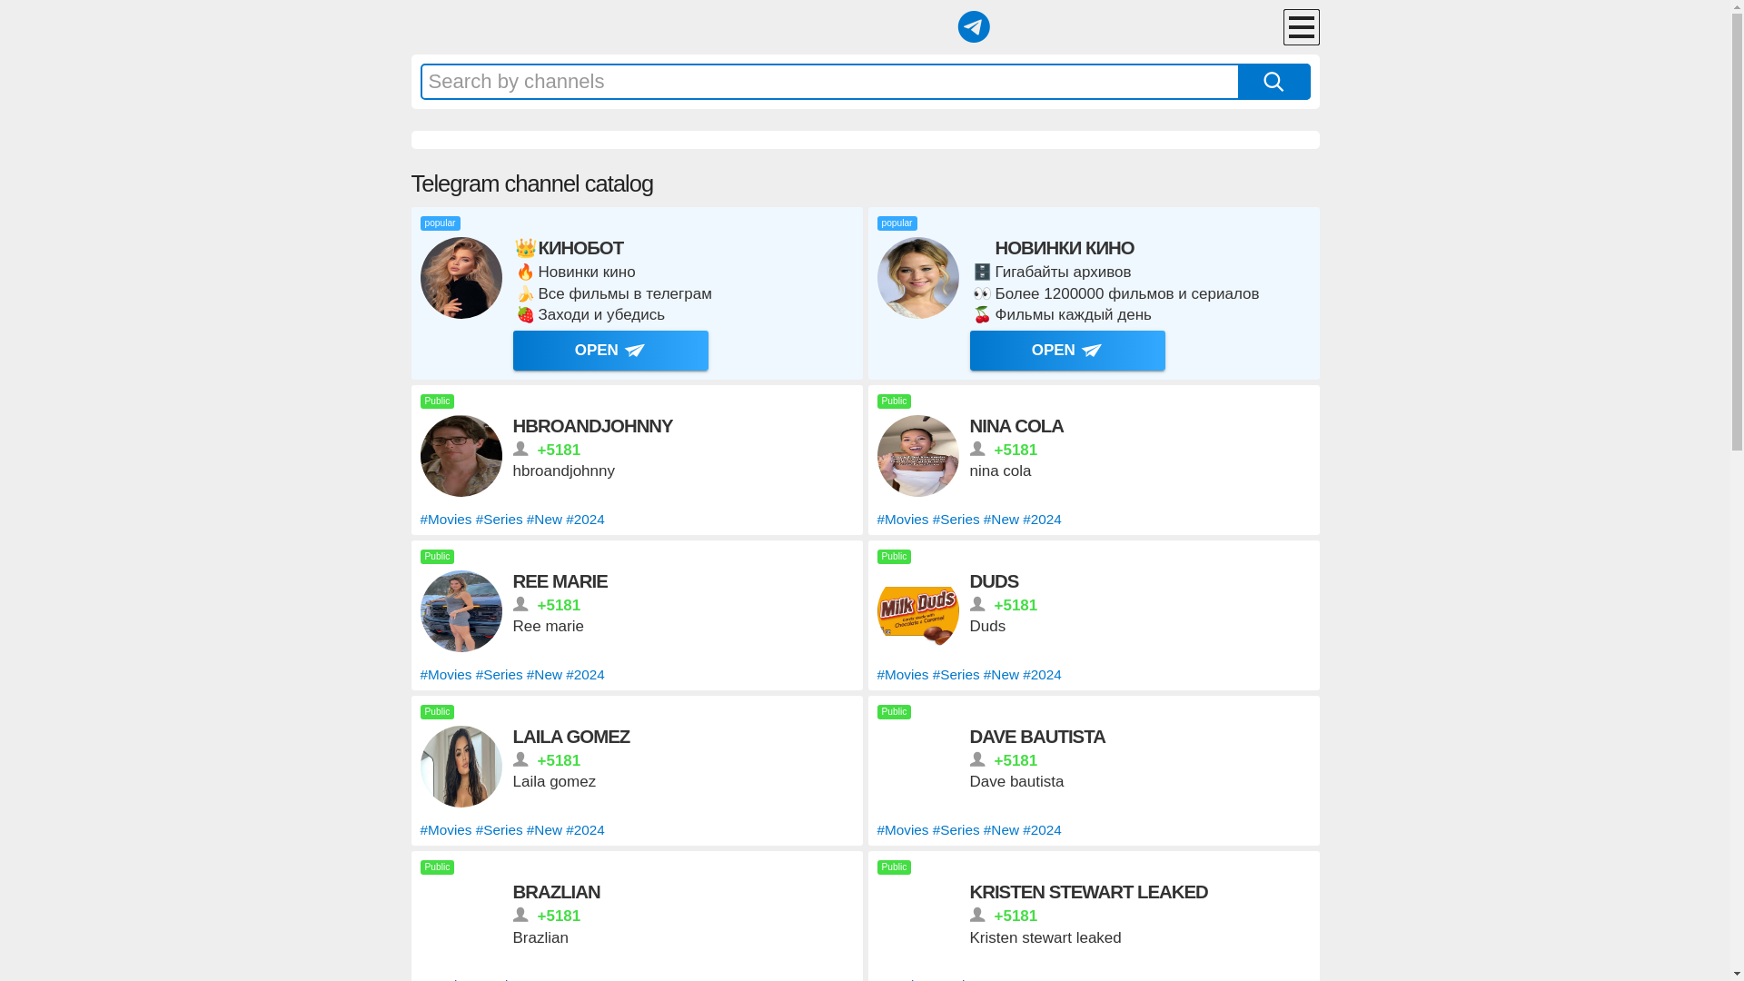The height and width of the screenshot is (981, 1744).
Task: Click the search magnifier button
Action: pyautogui.click(x=1273, y=82)
